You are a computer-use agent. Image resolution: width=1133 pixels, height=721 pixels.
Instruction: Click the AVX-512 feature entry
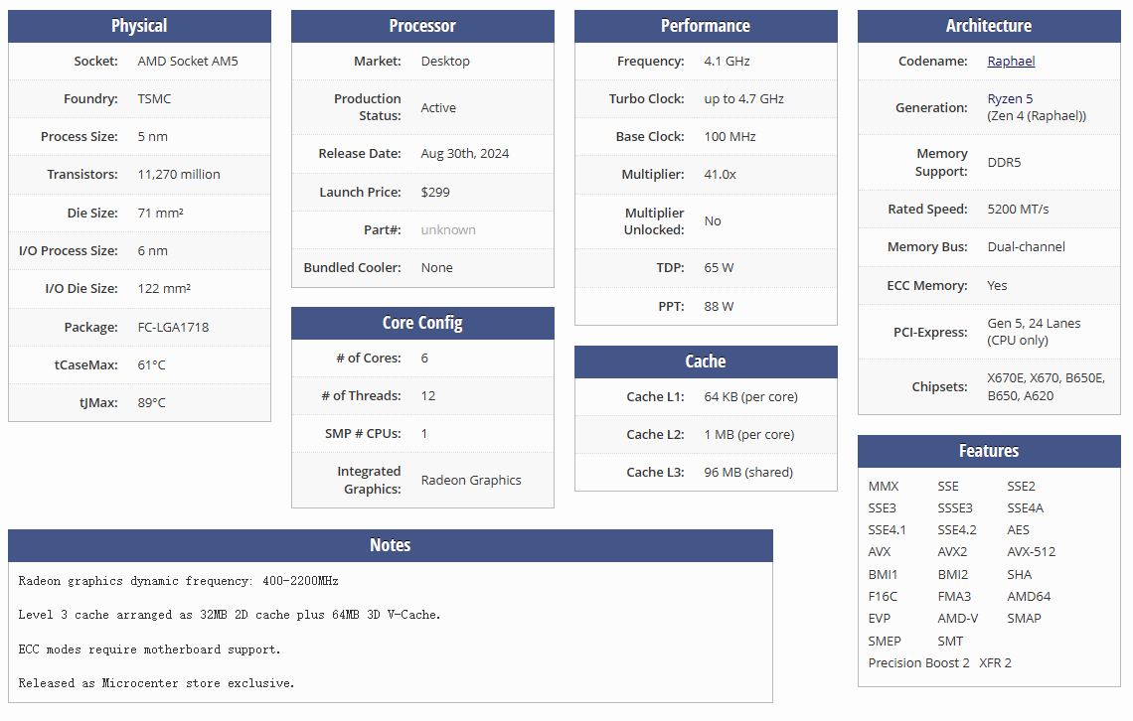click(1031, 551)
